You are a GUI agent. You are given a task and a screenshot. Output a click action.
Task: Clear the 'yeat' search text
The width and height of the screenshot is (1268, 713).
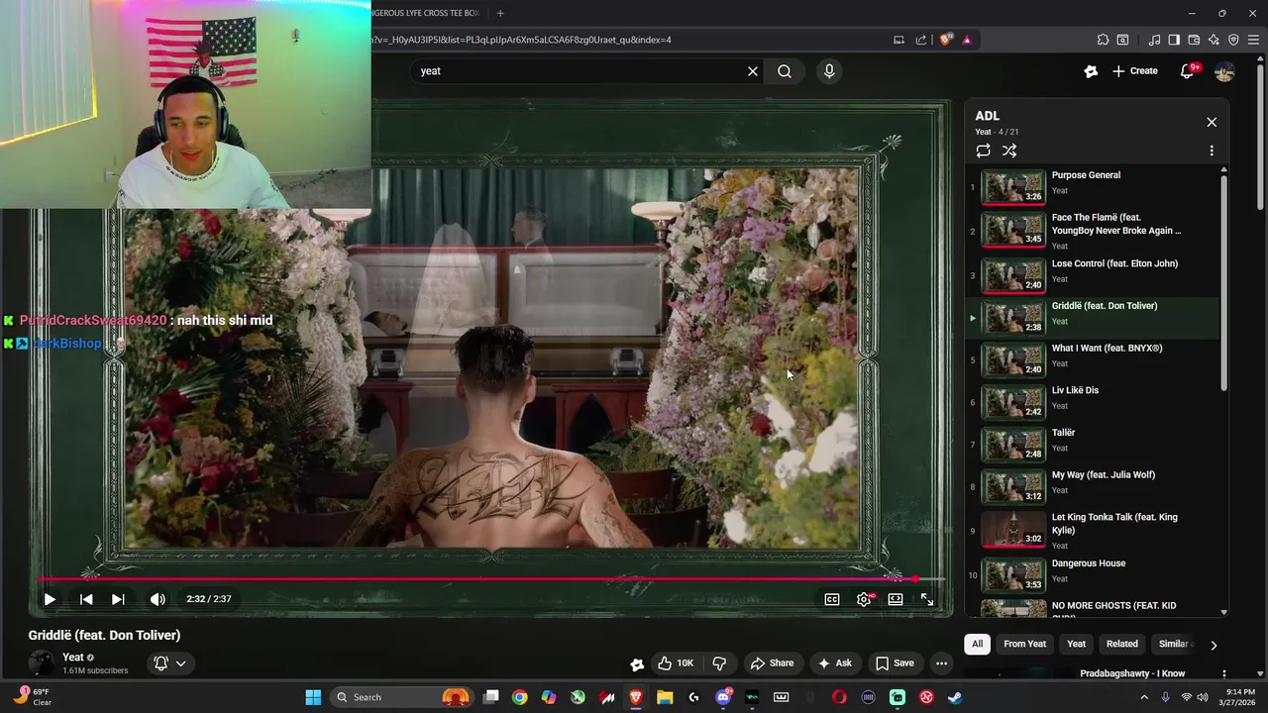point(753,71)
